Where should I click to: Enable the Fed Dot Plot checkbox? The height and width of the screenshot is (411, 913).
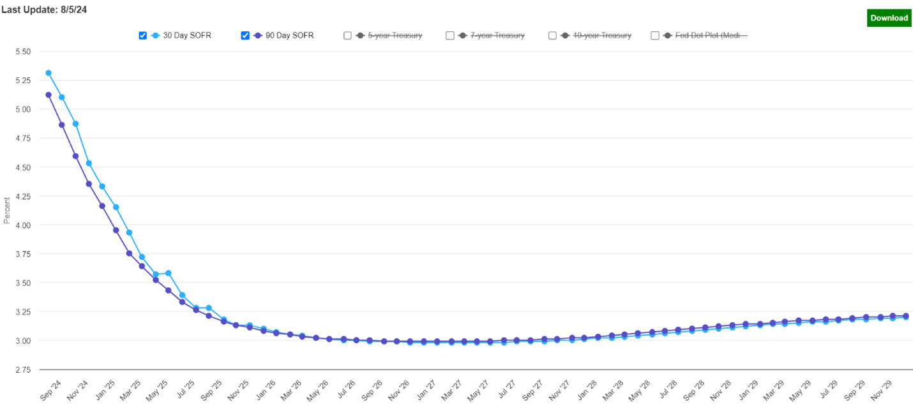(x=655, y=36)
